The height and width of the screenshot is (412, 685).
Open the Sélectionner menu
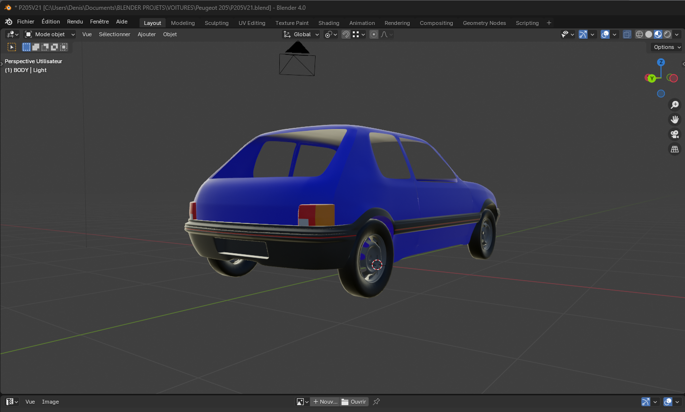pyautogui.click(x=115, y=34)
